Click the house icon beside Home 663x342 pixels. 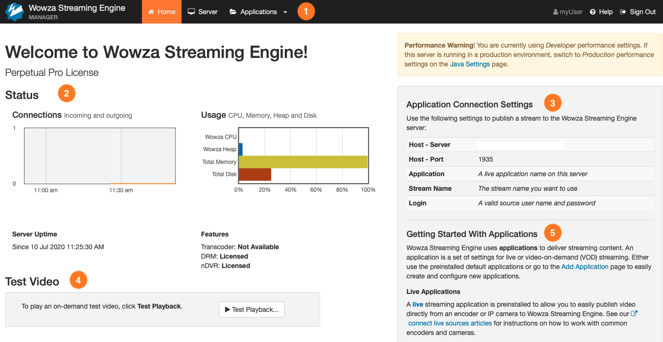(x=151, y=12)
